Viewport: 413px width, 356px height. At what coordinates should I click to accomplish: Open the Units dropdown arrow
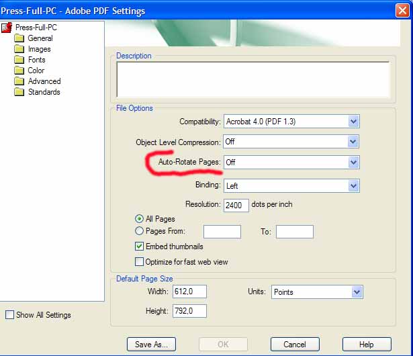(357, 292)
